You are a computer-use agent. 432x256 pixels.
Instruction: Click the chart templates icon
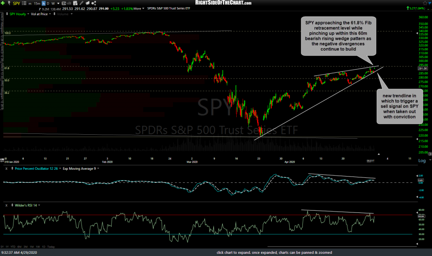[88, 3]
